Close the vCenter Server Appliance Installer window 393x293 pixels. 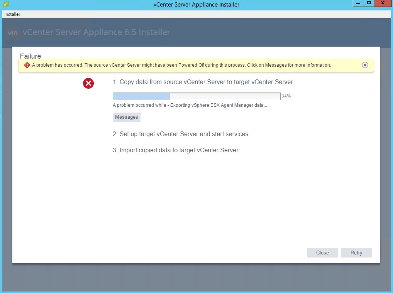pyautogui.click(x=382, y=3)
